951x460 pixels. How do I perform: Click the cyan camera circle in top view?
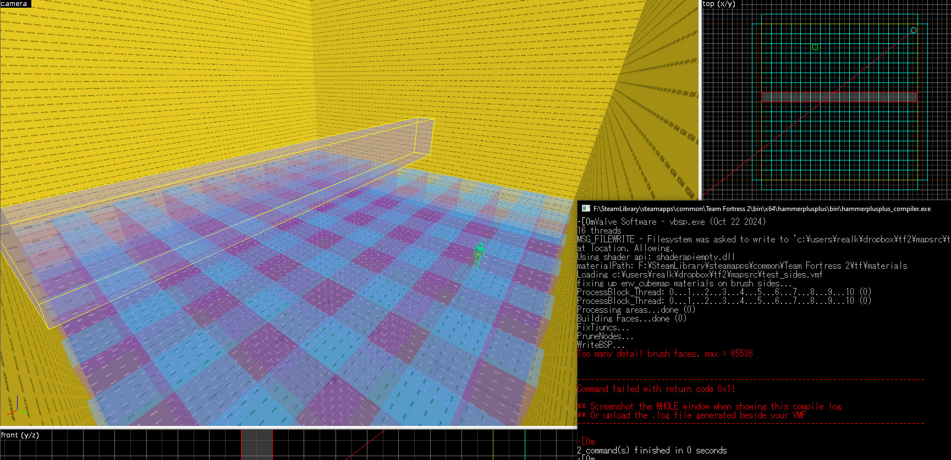(x=914, y=30)
